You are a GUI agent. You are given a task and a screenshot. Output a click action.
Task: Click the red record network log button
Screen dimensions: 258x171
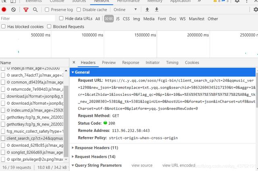point(4,9)
